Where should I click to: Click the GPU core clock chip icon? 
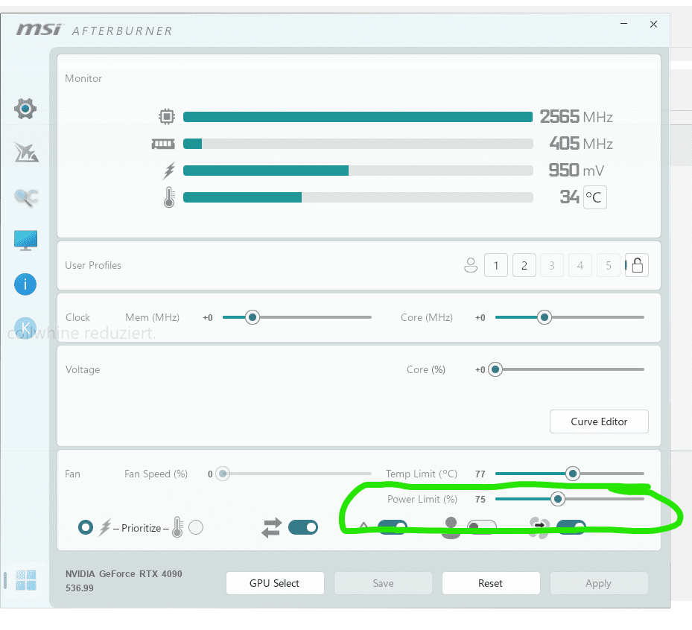pyautogui.click(x=167, y=116)
